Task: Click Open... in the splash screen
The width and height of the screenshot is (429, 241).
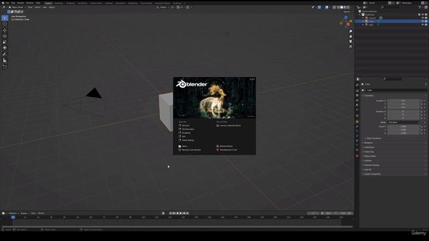Action: pyautogui.click(x=185, y=146)
